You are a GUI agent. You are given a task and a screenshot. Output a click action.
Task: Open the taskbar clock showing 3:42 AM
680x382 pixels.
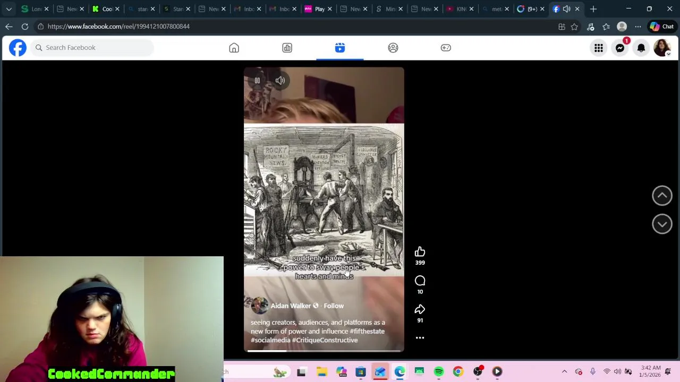coord(651,371)
